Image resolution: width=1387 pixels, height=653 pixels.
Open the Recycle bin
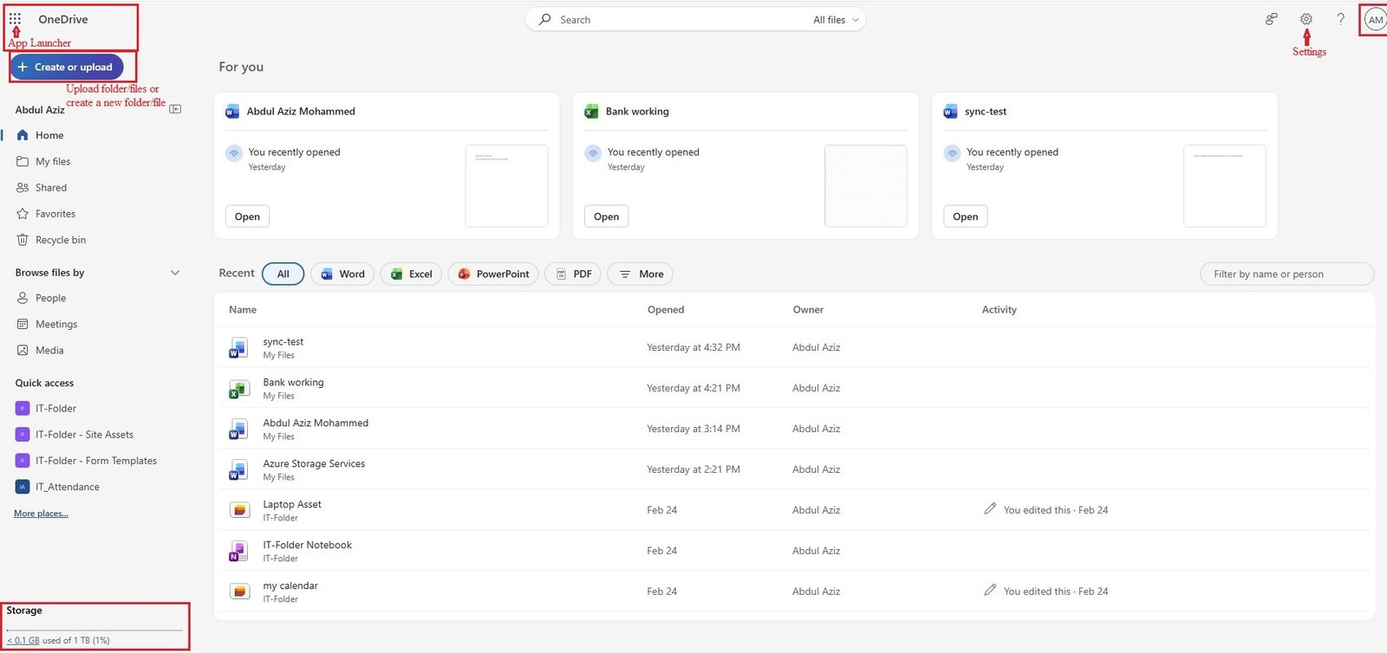point(61,240)
